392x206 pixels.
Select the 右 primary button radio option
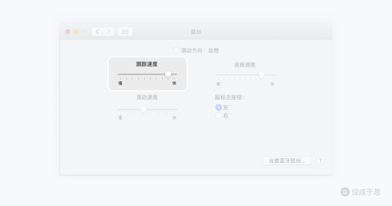coord(218,115)
